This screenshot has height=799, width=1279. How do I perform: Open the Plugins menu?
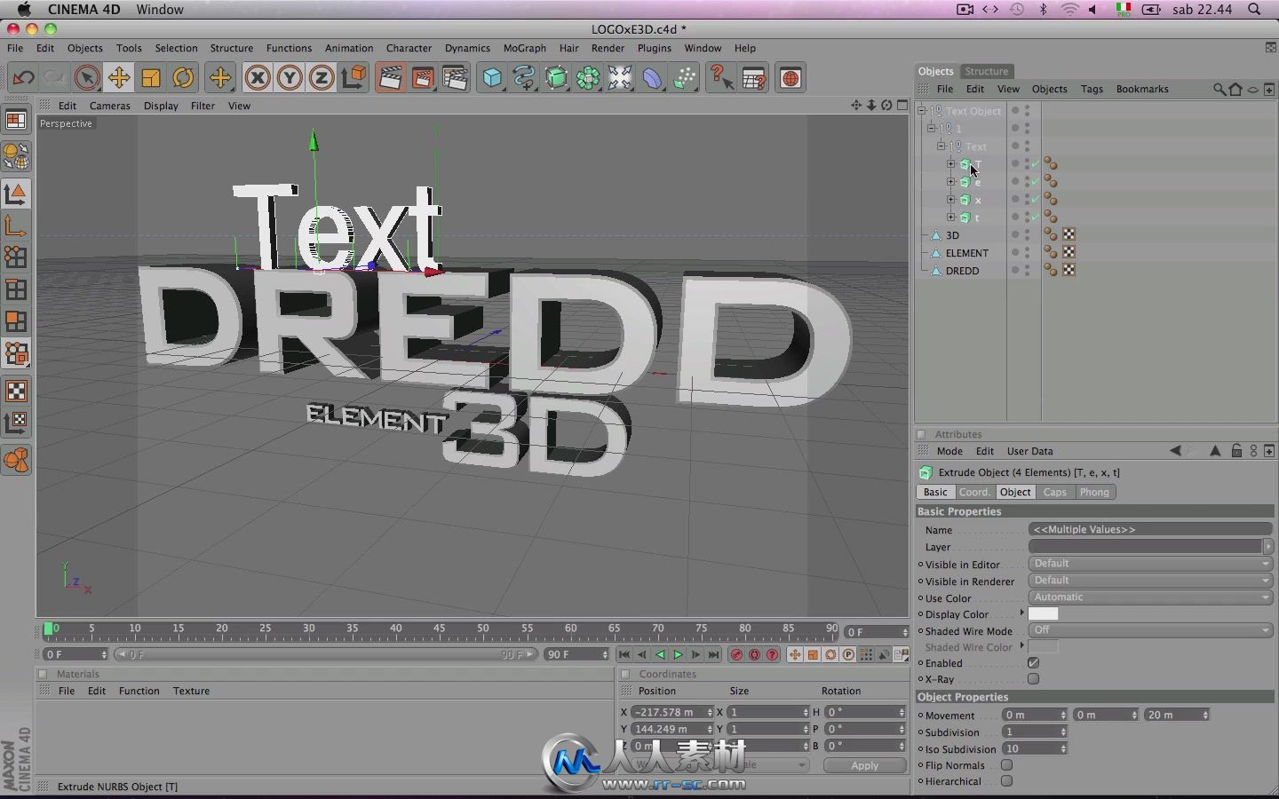654,48
